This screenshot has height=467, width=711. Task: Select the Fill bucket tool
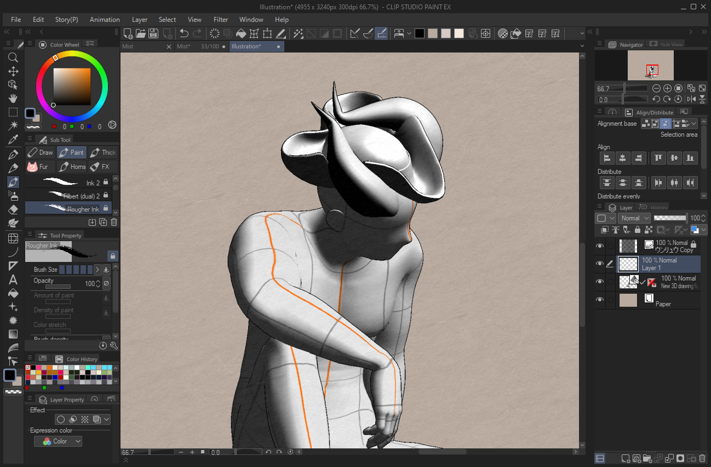click(13, 293)
